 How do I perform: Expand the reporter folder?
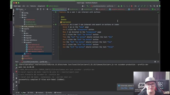click(x=22, y=38)
